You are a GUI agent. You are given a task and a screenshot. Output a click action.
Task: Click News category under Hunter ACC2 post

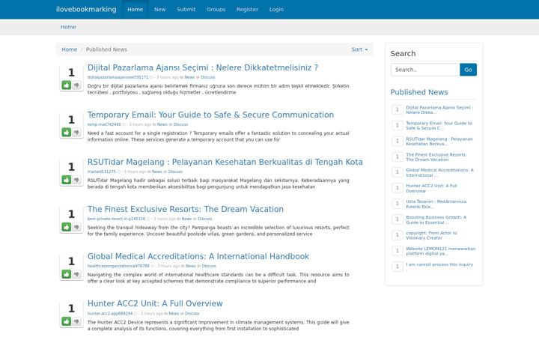coord(174,314)
